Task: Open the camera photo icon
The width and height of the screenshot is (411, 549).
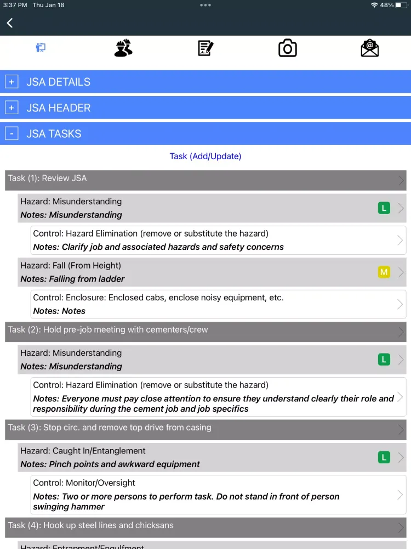Action: (288, 48)
